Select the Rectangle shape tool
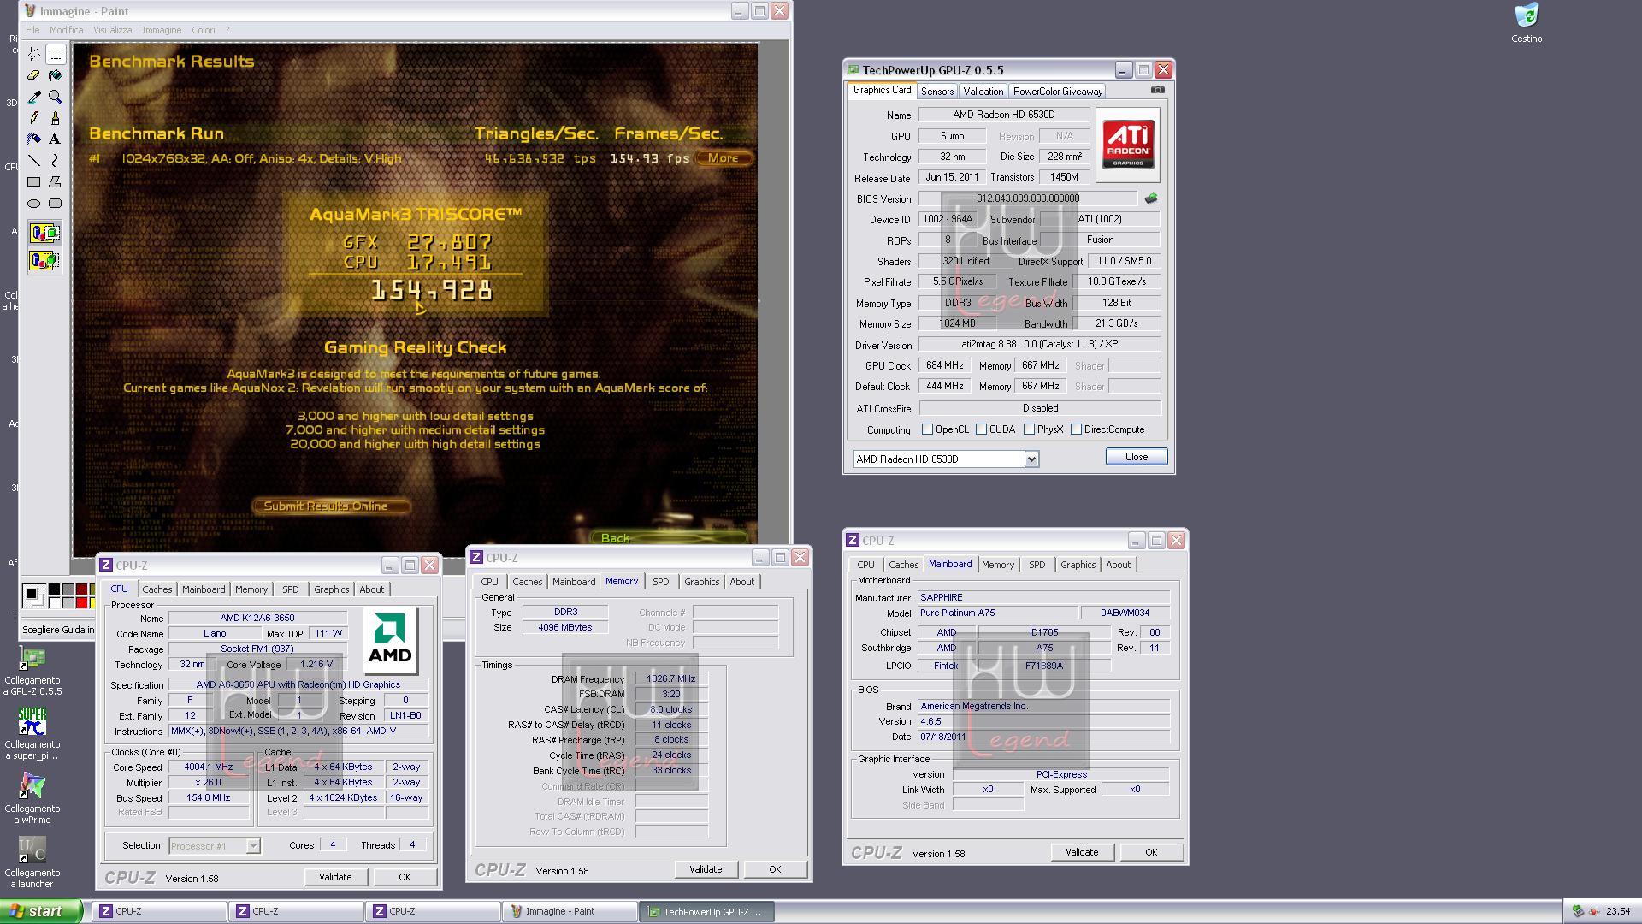This screenshot has height=924, width=1642. (x=33, y=181)
